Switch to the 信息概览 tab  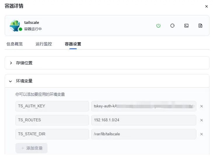click(x=15, y=44)
